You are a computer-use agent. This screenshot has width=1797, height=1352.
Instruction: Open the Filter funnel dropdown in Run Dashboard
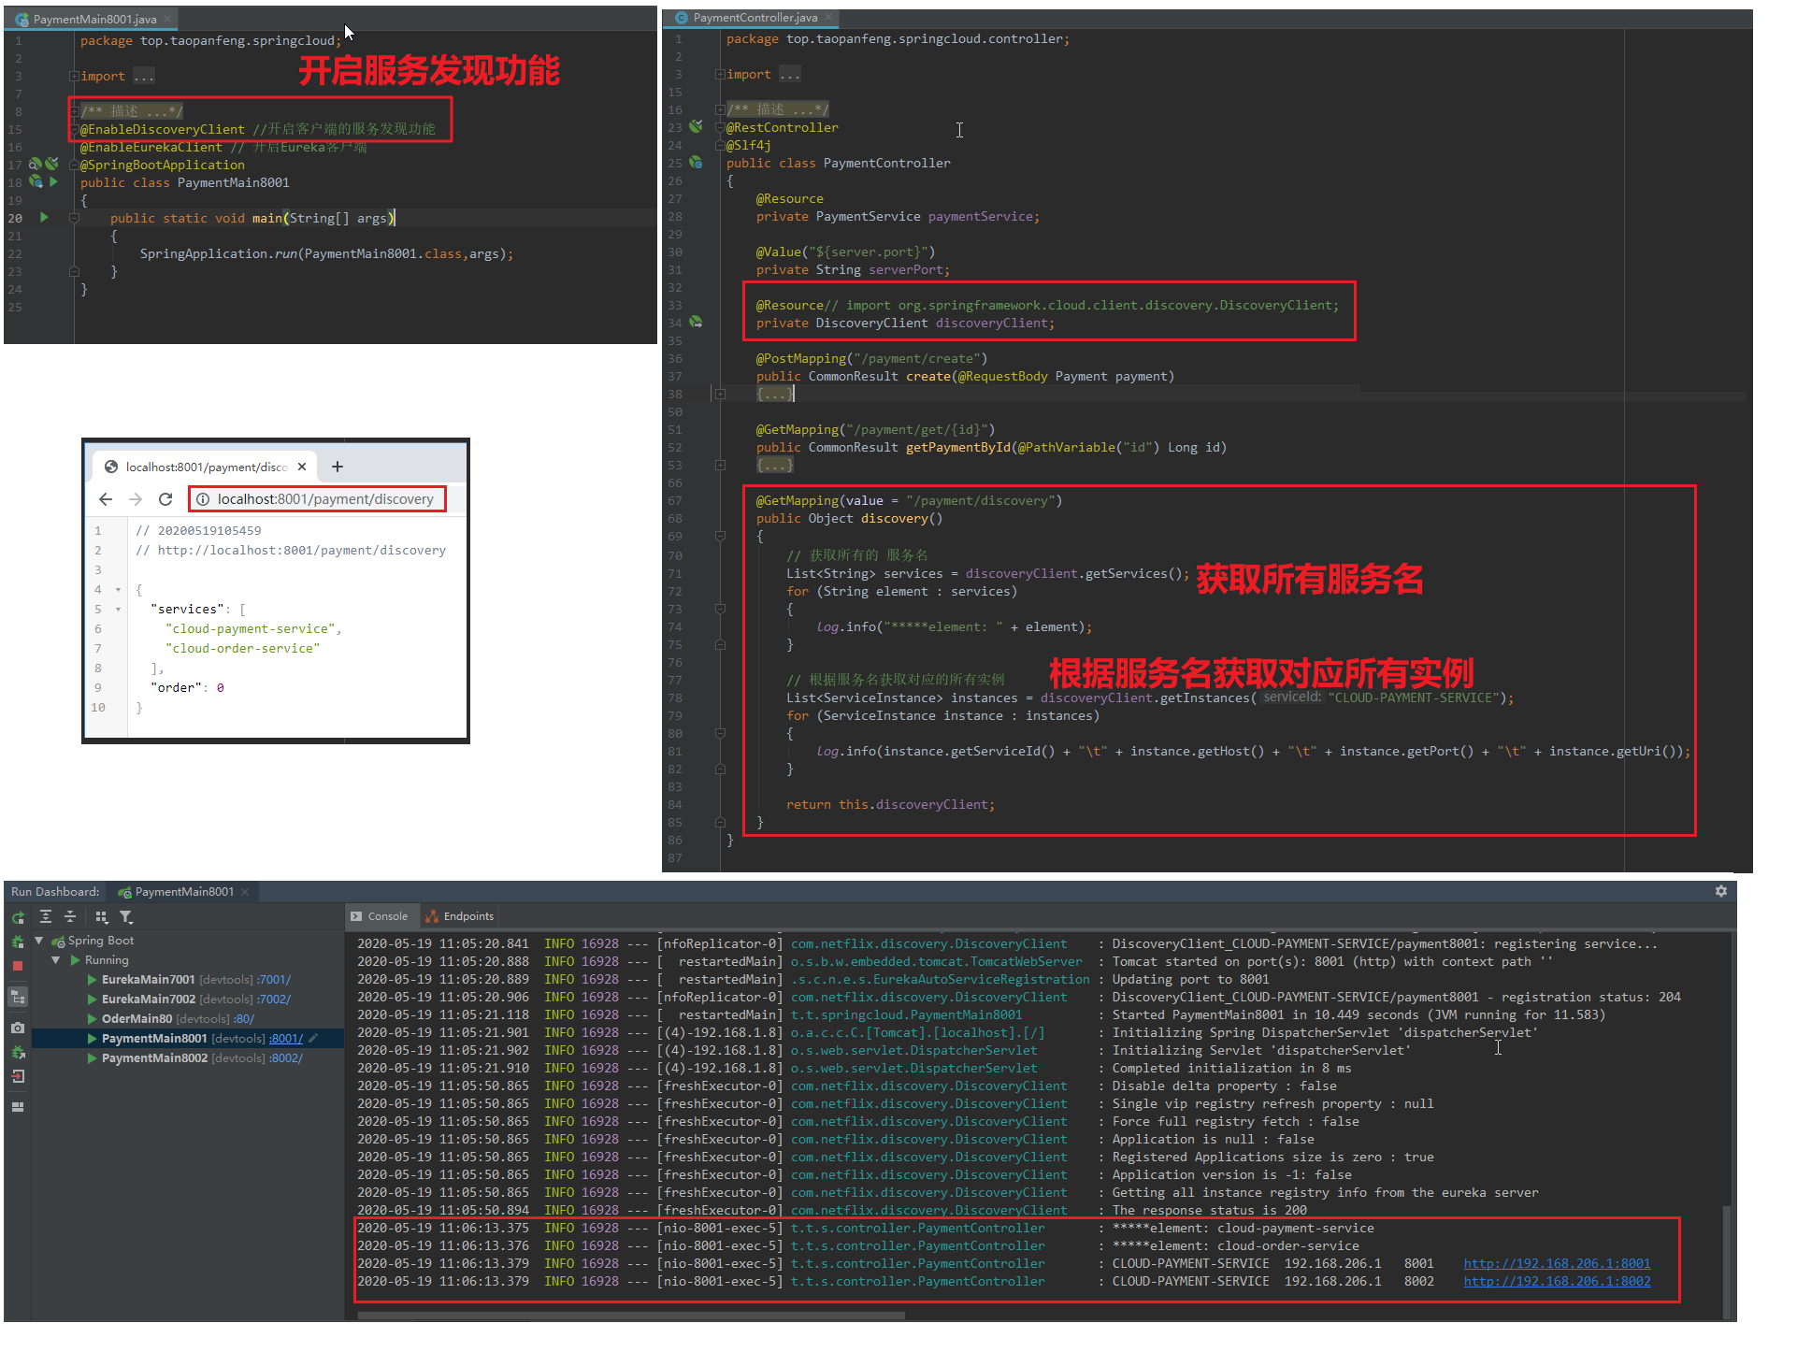click(126, 917)
